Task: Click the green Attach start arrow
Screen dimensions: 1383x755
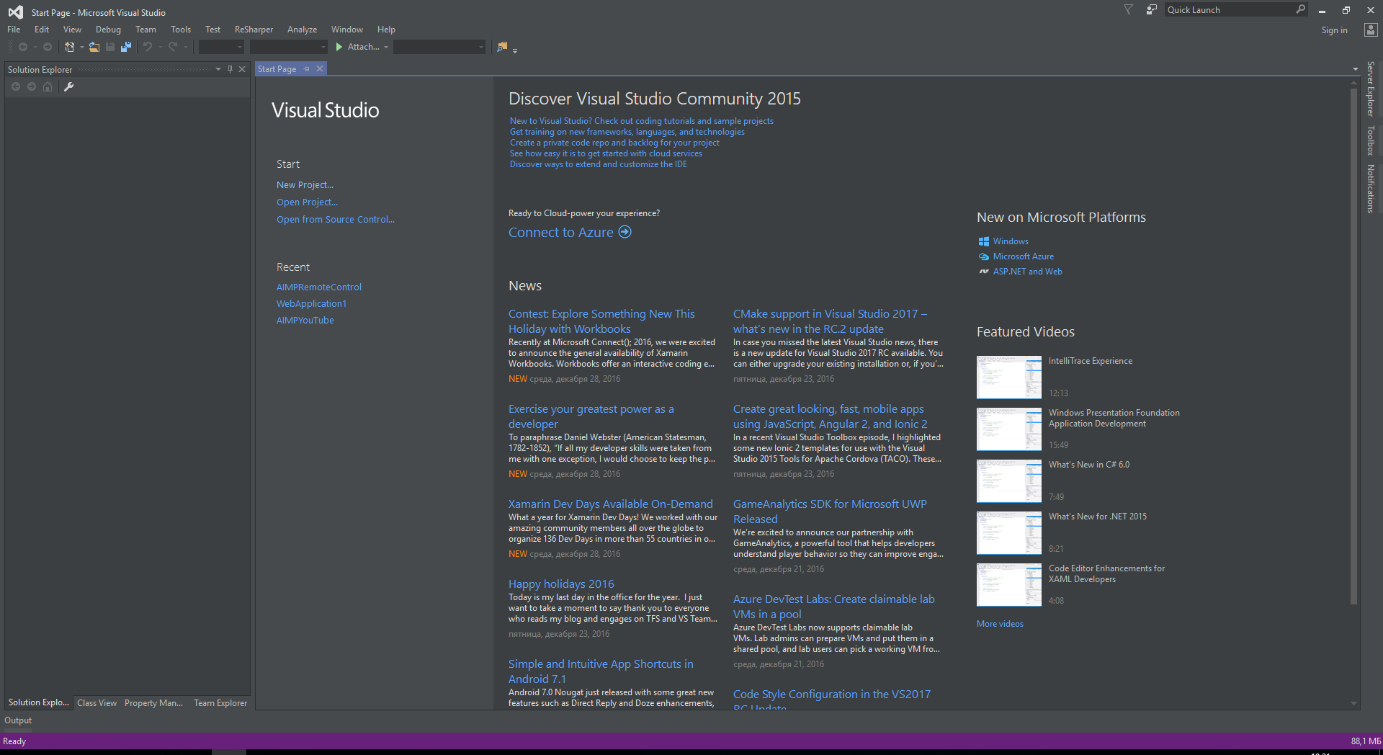Action: [x=339, y=47]
